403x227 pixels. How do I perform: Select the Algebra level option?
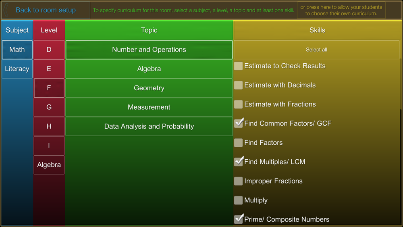(x=49, y=165)
